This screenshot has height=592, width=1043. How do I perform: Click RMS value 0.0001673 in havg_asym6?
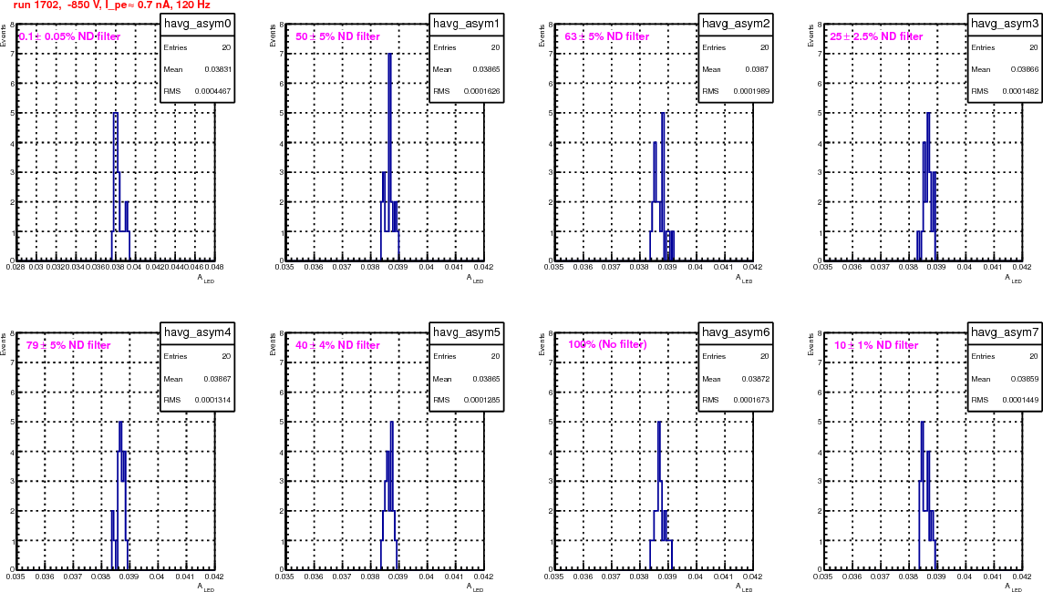click(751, 400)
